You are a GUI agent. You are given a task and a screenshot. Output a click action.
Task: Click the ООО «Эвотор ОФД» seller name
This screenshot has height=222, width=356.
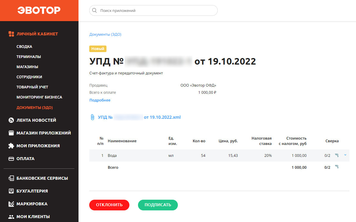pyautogui.click(x=198, y=85)
